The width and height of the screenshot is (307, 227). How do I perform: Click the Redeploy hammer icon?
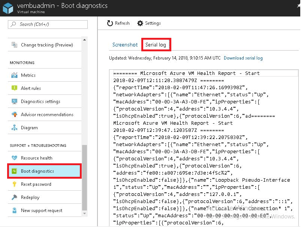pyautogui.click(x=14, y=197)
